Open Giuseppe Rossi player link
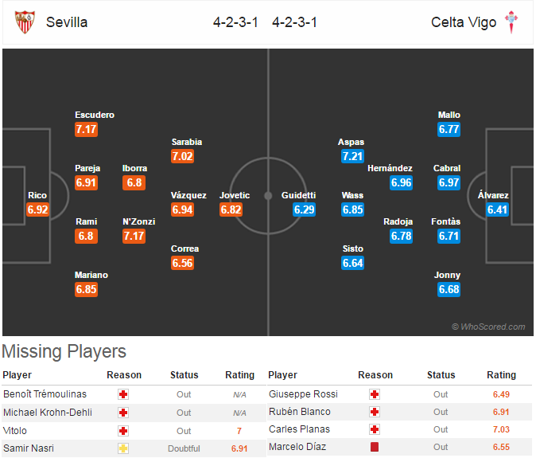The image size is (536, 458). pyautogui.click(x=303, y=394)
